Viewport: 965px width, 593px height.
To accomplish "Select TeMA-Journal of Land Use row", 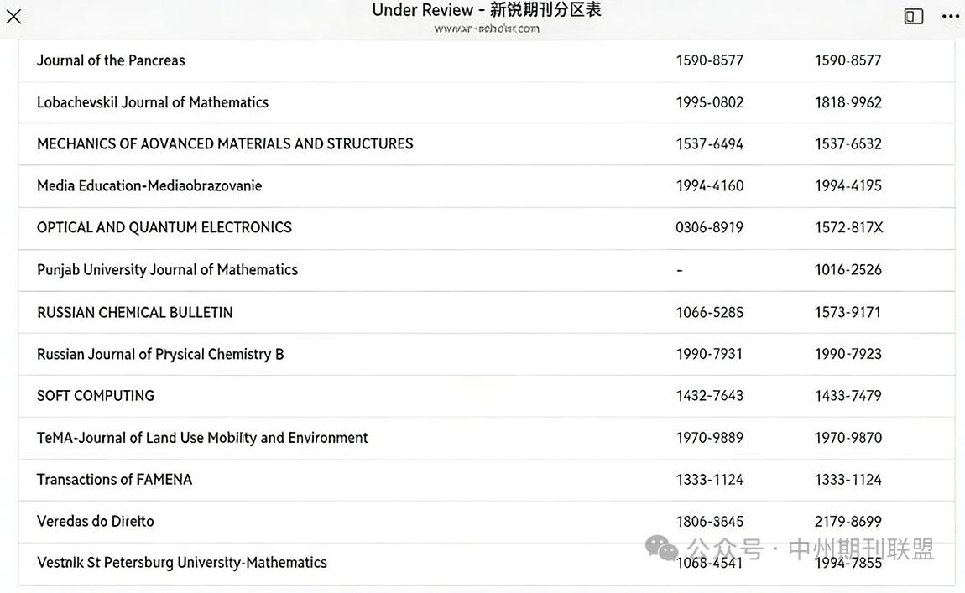I will (x=201, y=437).
